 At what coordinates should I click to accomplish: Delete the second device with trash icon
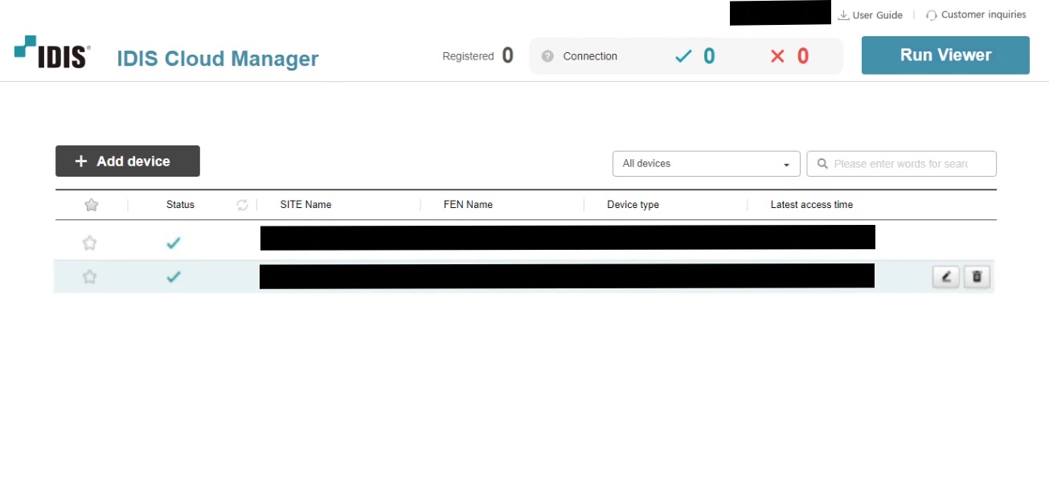click(x=977, y=277)
